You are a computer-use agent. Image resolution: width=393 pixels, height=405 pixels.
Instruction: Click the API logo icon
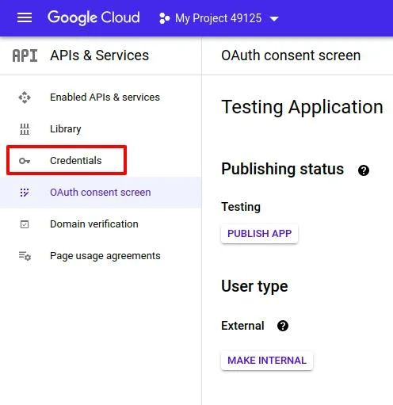(x=25, y=55)
